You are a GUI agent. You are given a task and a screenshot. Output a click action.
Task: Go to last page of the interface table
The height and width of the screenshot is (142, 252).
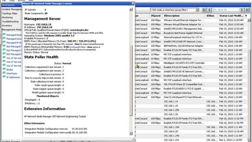247,10
